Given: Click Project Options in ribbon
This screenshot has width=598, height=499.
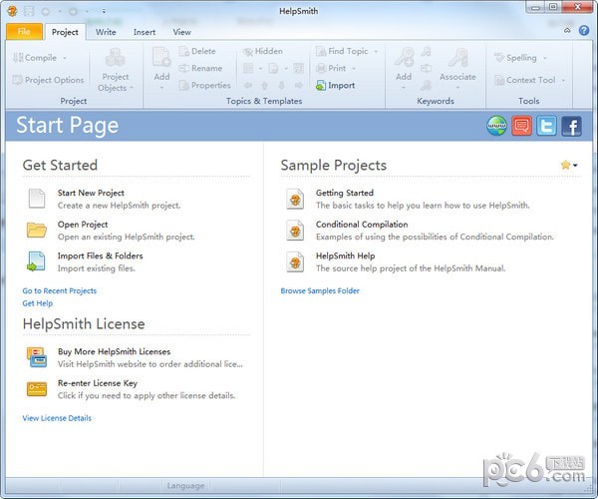Looking at the screenshot, I should (48, 80).
